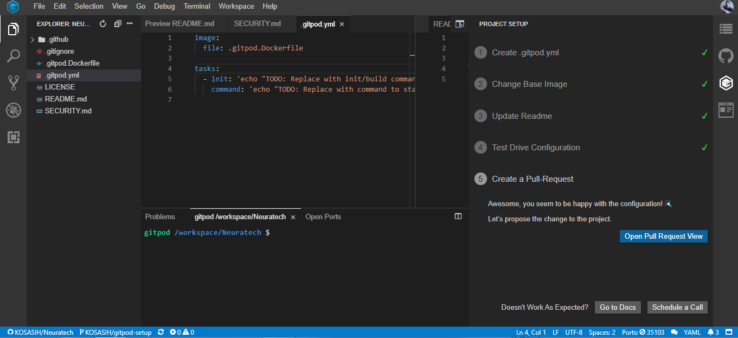Viewport: 738px width, 338px height.
Task: Open the Help menu
Action: point(269,7)
